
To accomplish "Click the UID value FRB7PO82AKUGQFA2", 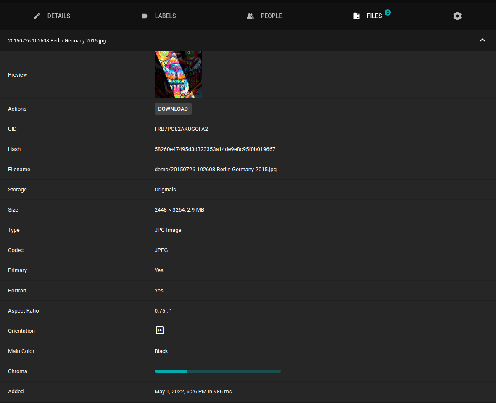I will coord(181,129).
